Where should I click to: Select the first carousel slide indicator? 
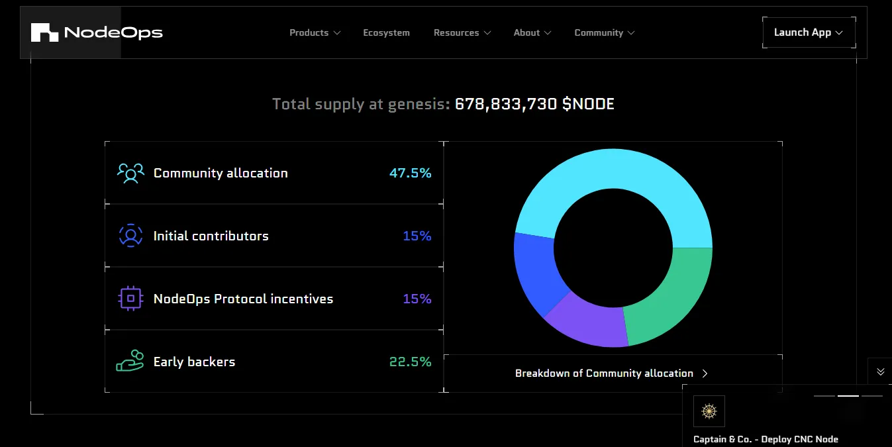[x=824, y=396]
